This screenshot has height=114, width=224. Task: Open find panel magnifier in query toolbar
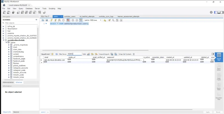tap(113, 20)
